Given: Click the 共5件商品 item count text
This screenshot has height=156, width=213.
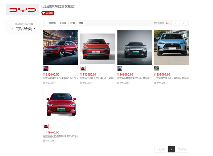Looking at the screenshot, I should click(x=159, y=23).
